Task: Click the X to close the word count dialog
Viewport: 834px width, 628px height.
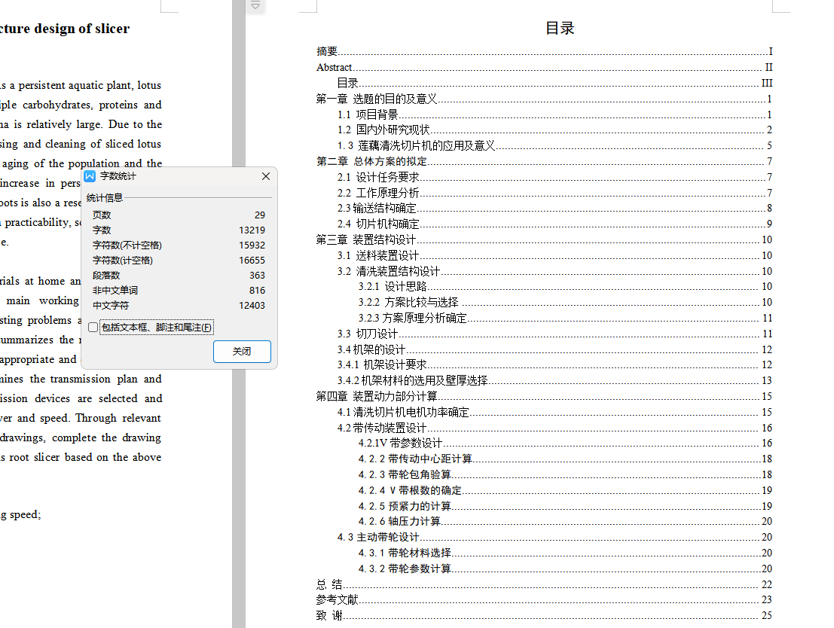Action: pos(266,176)
